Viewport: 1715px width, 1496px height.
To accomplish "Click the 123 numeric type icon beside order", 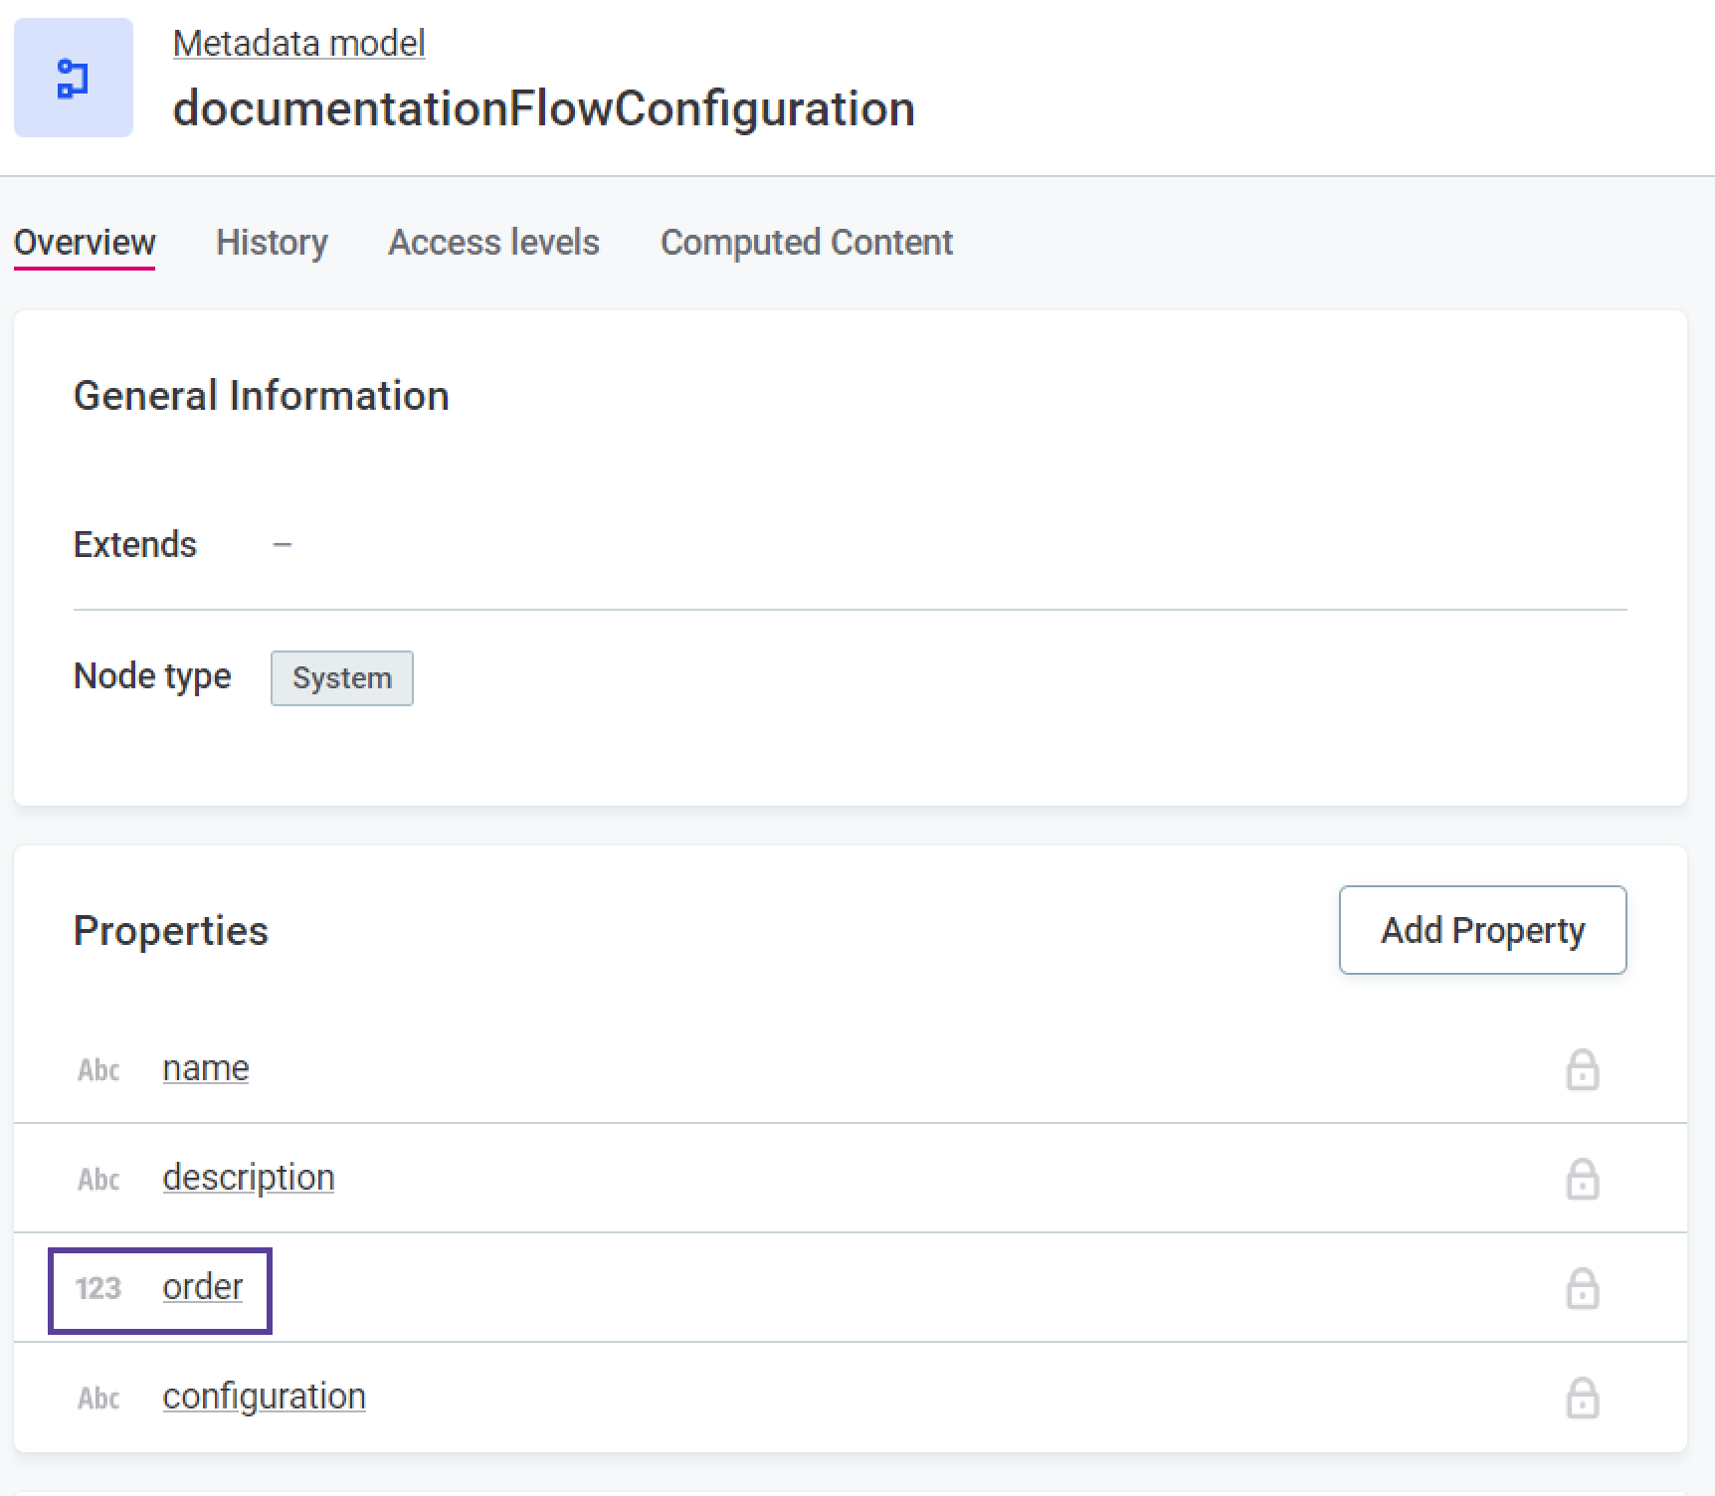I will [x=98, y=1289].
